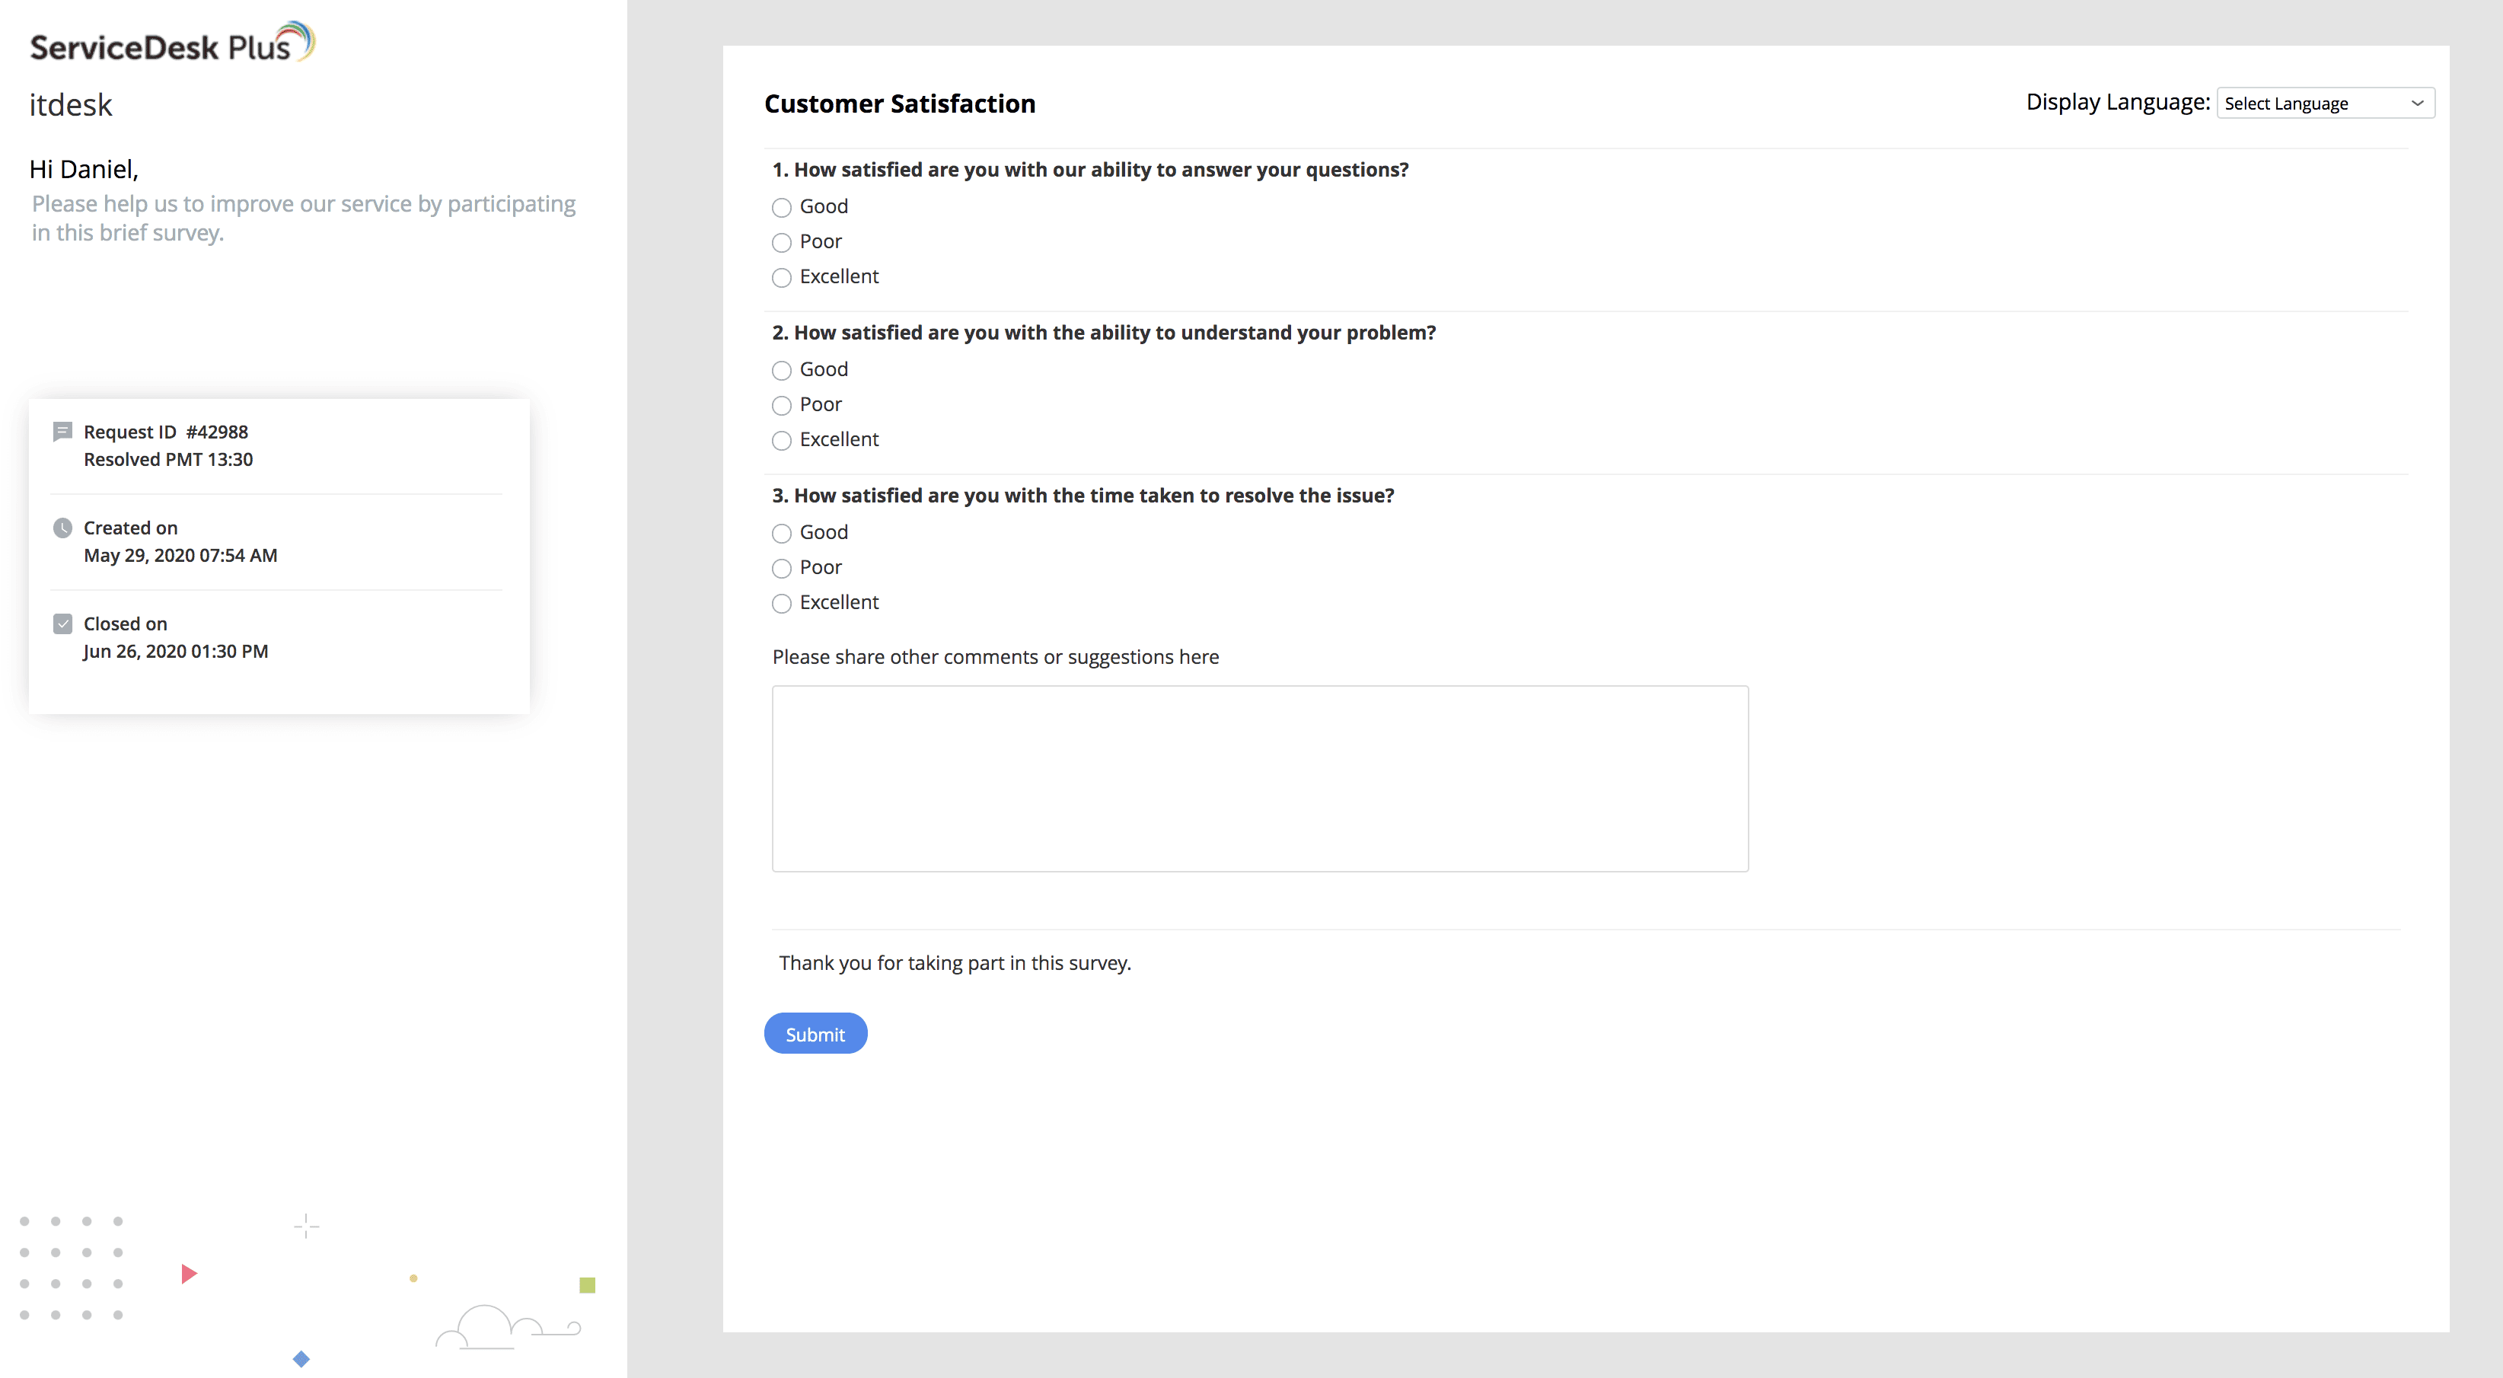Screen dimensions: 2503x1378
Task: Select Good for question 3
Action: 781,534
